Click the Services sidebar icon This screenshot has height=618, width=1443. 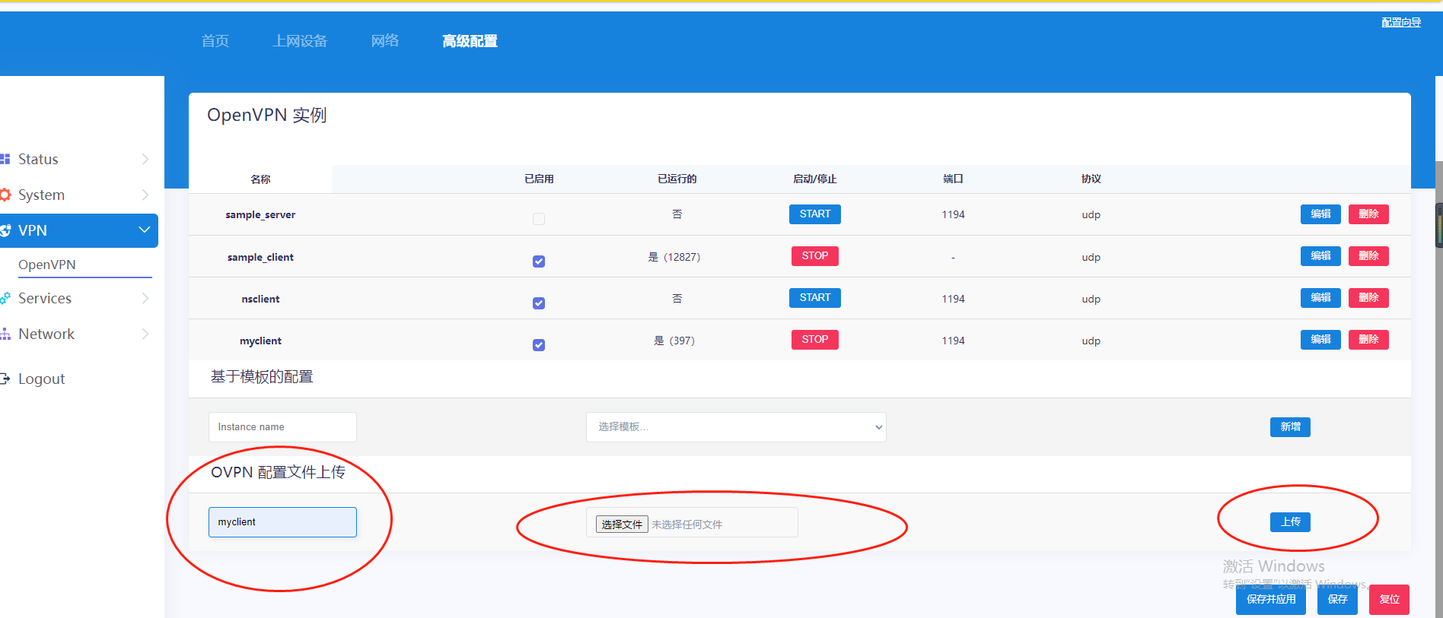(5, 298)
